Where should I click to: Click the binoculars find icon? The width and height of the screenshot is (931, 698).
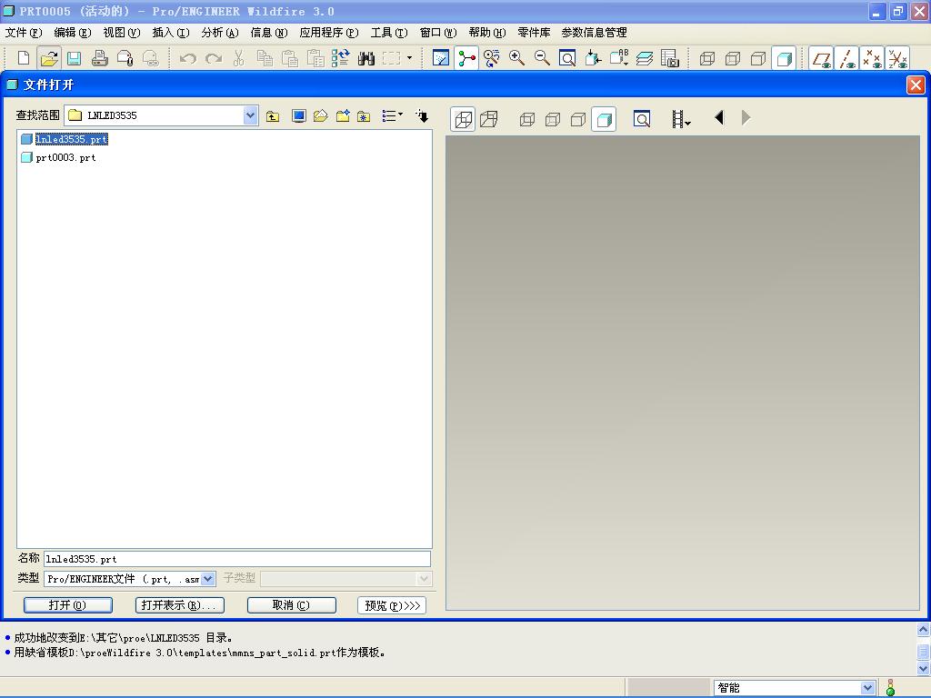(366, 58)
